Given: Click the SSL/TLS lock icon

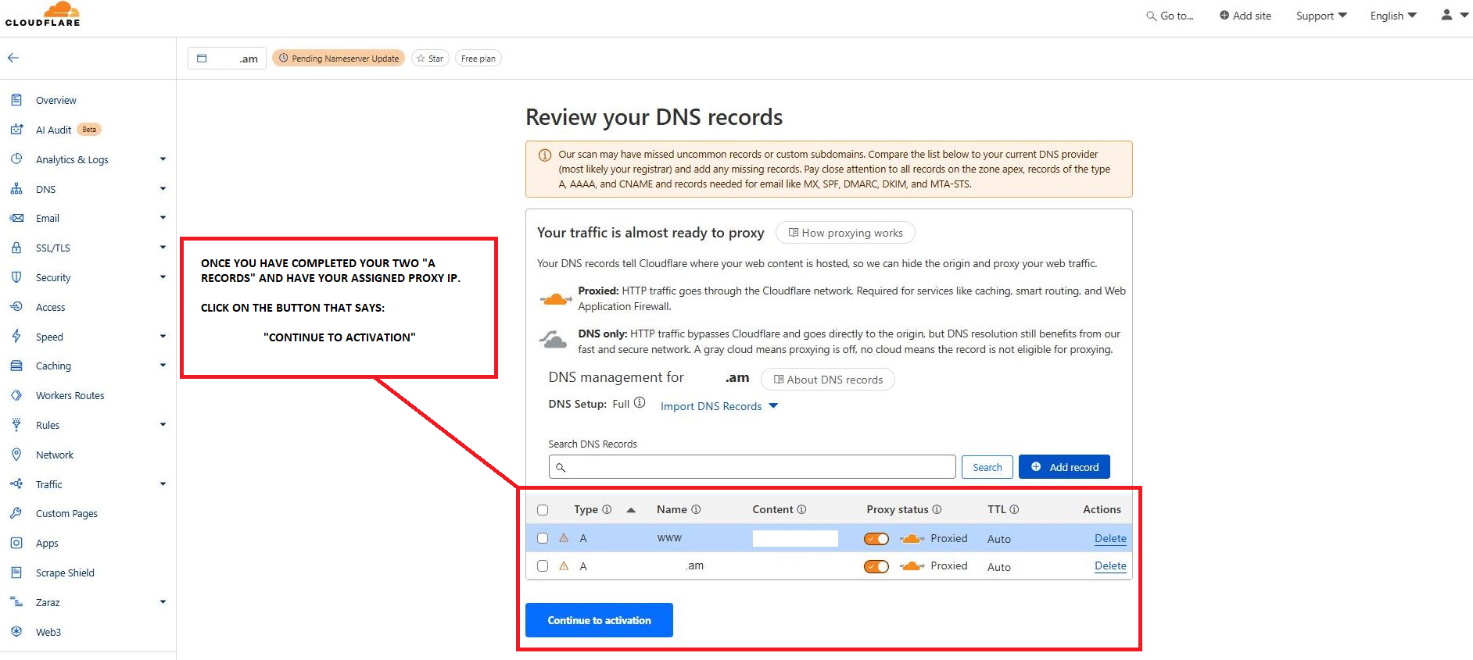Looking at the screenshot, I should 16,248.
